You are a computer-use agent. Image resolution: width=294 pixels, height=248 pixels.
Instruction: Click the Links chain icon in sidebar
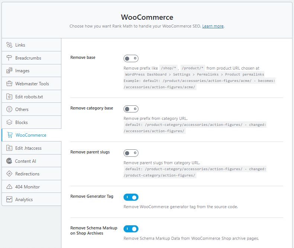[9, 45]
